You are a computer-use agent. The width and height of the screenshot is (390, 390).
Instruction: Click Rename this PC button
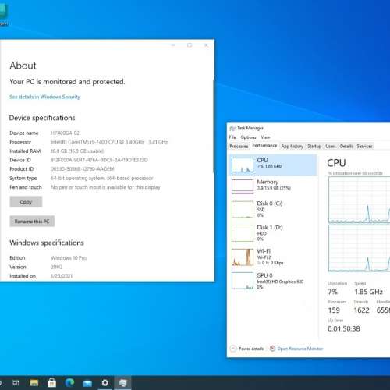tap(32, 222)
